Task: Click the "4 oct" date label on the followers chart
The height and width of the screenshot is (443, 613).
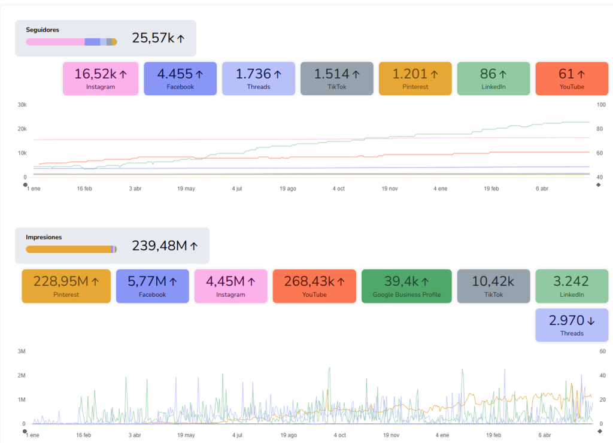Action: 339,189
